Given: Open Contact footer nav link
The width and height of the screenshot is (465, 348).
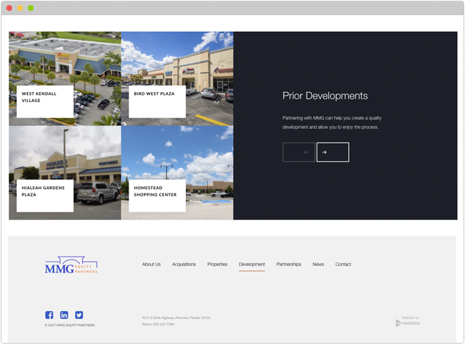Looking at the screenshot, I should point(343,264).
